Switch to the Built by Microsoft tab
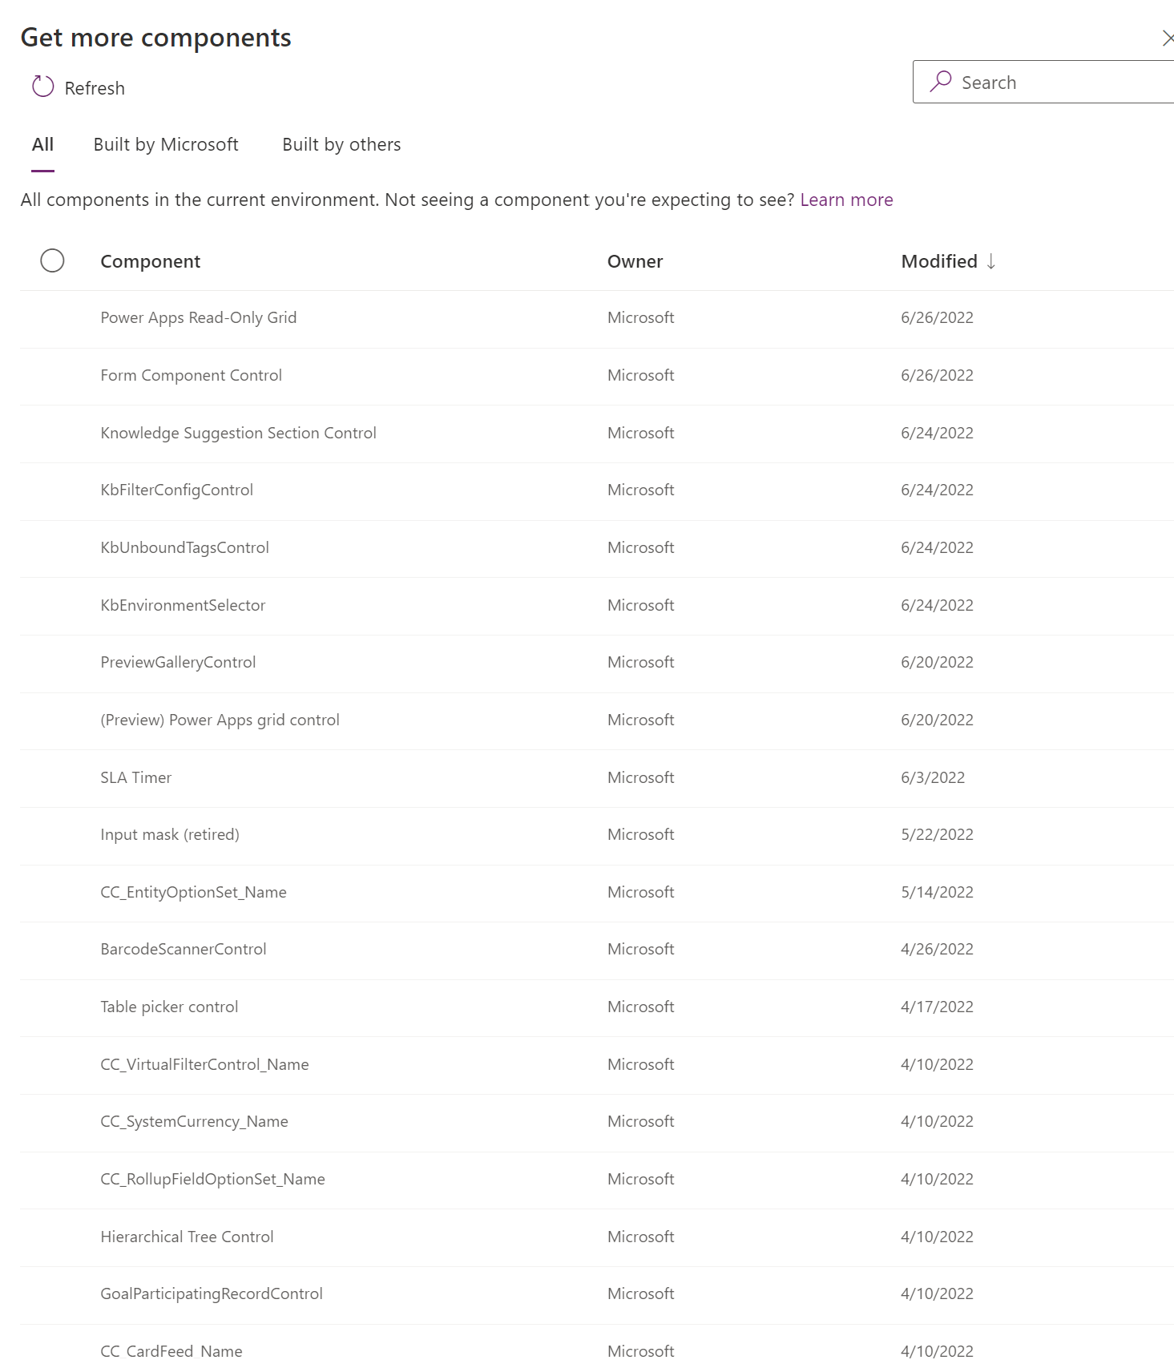Image resolution: width=1174 pixels, height=1364 pixels. pyautogui.click(x=166, y=144)
